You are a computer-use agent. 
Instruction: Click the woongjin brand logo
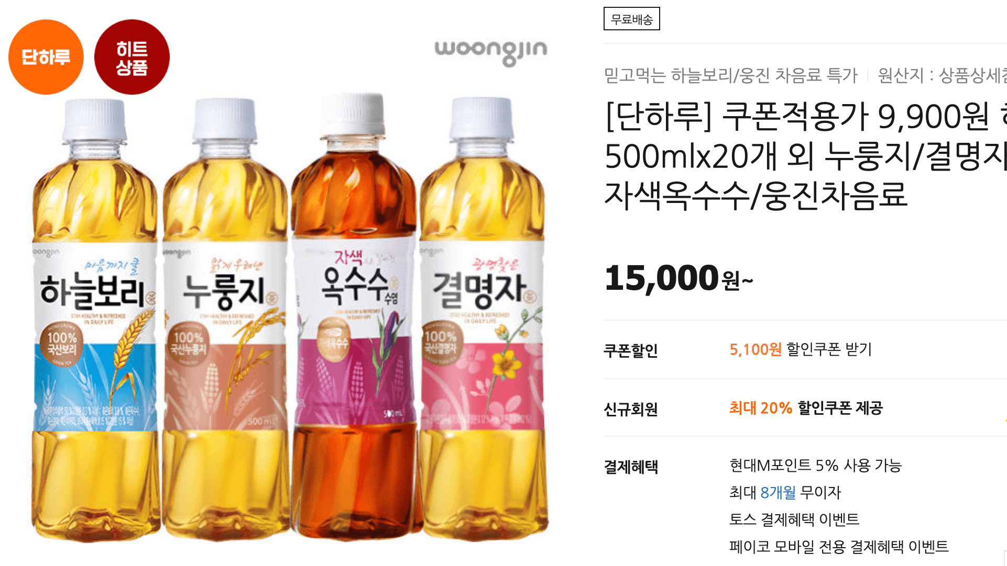tap(491, 52)
